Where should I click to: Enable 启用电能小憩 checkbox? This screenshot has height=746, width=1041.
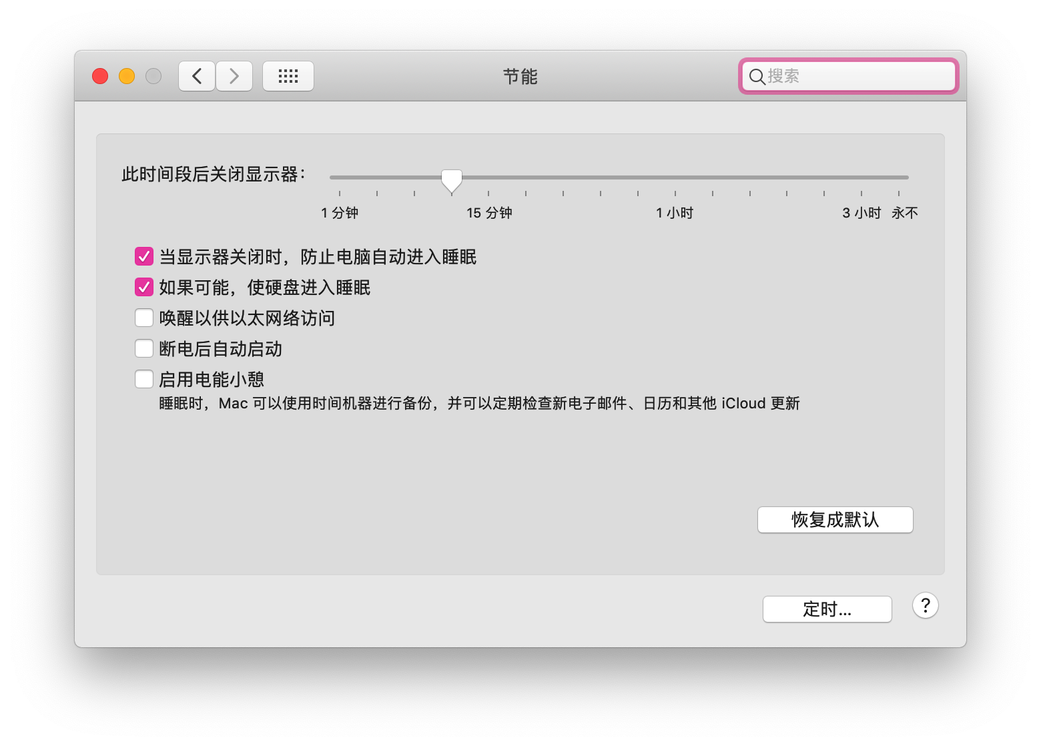144,379
